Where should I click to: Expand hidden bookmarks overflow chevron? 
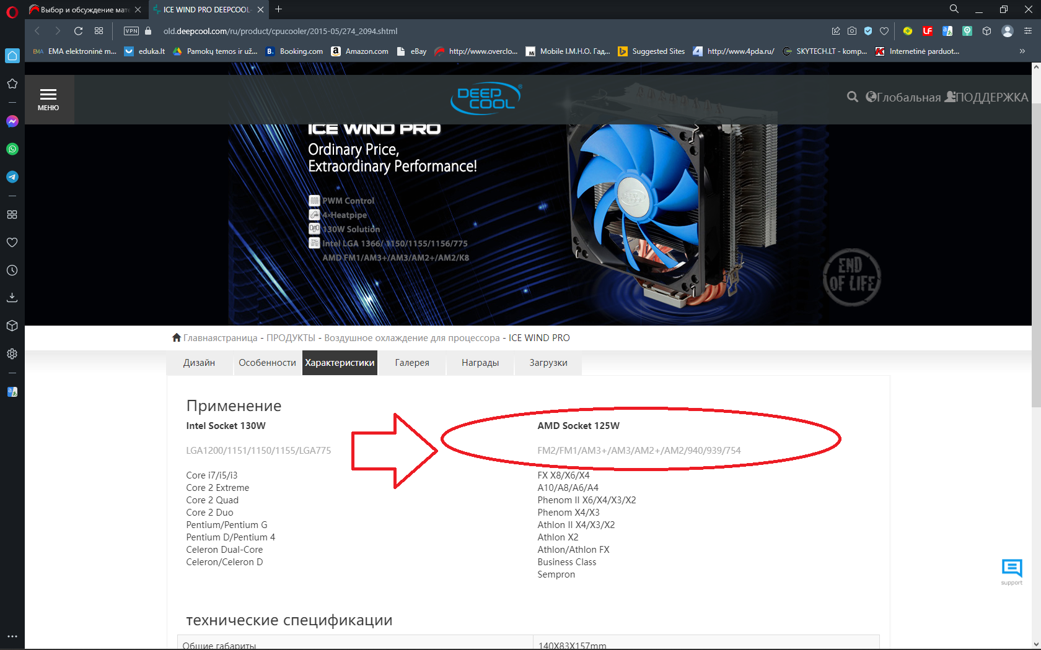tap(1022, 51)
